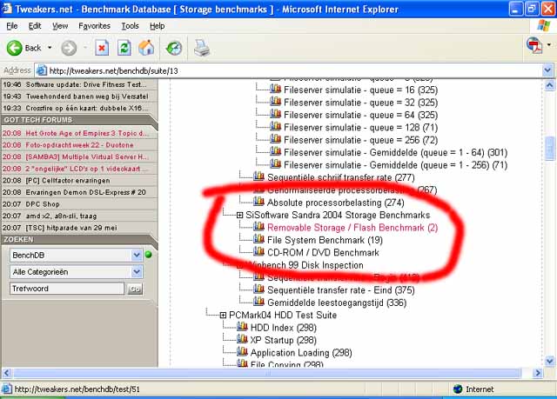557x399 pixels.
Task: Go to the Home page icon
Action: click(x=146, y=48)
